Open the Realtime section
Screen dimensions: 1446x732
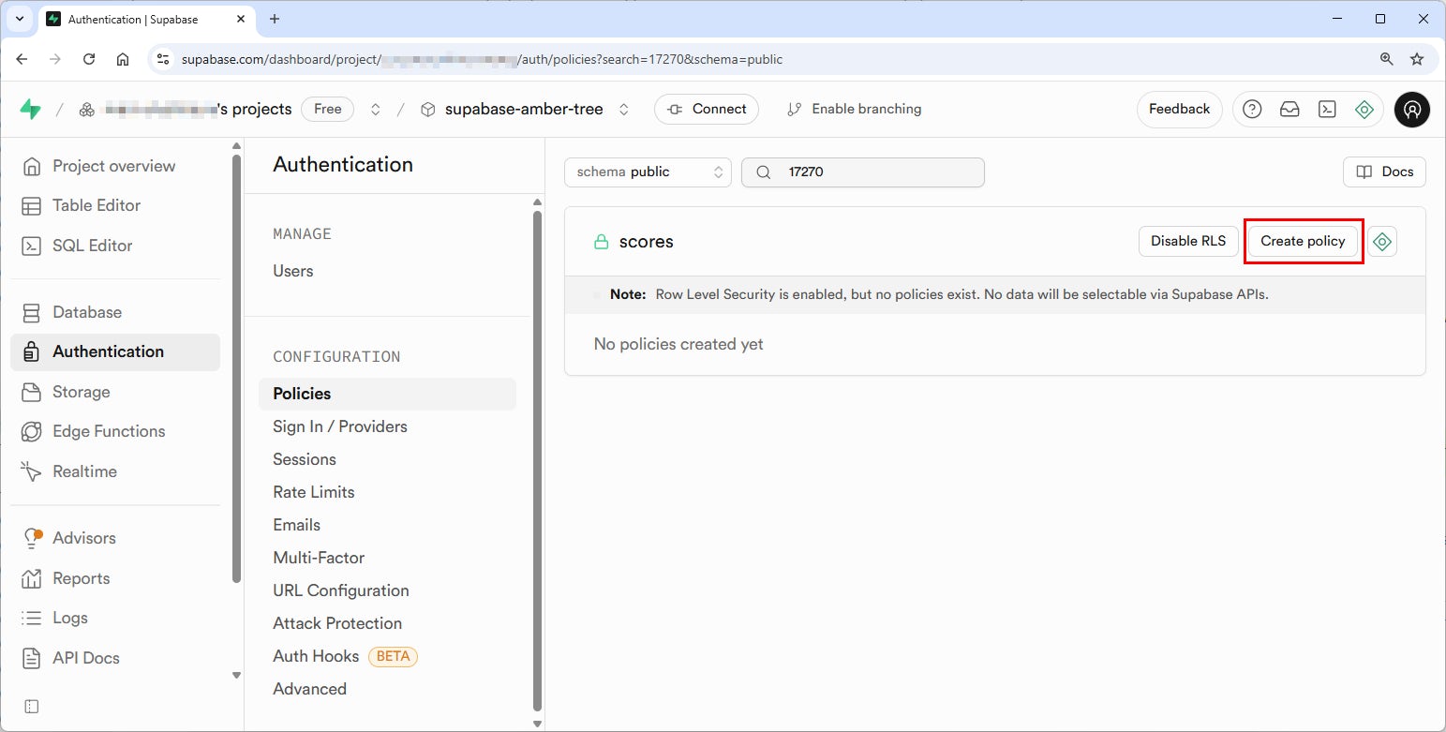click(83, 471)
